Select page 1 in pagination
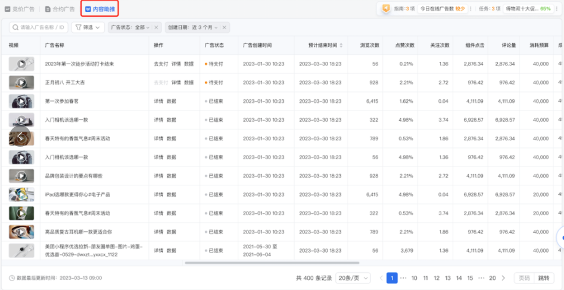The height and width of the screenshot is (290, 564). coord(392,278)
